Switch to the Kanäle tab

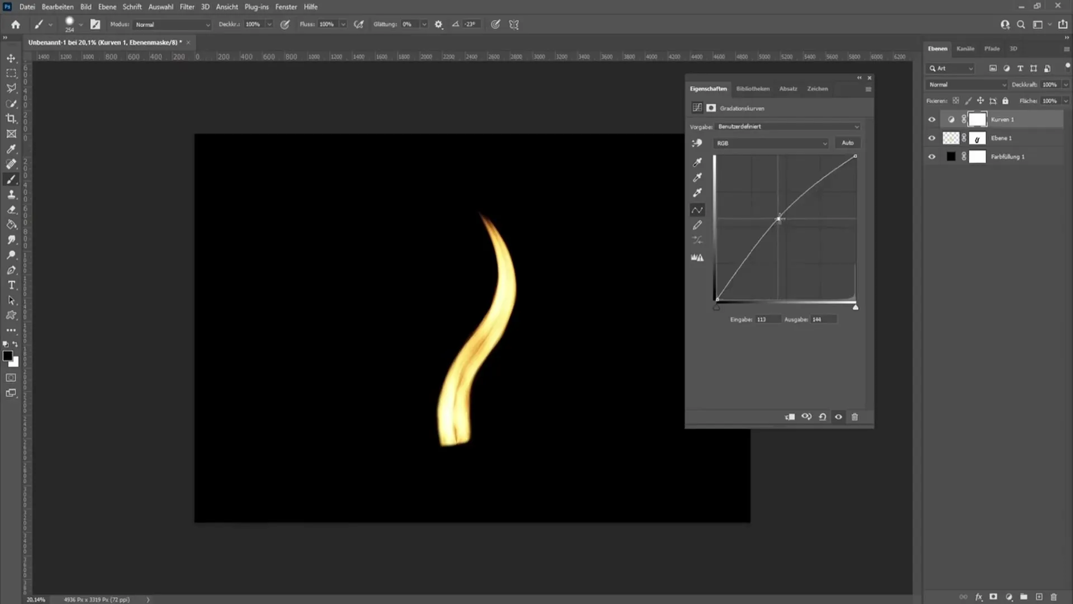(x=965, y=49)
